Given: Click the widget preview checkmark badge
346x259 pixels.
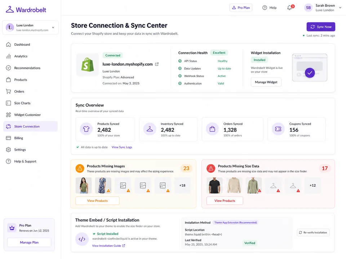Looking at the screenshot, I should click(x=310, y=73).
